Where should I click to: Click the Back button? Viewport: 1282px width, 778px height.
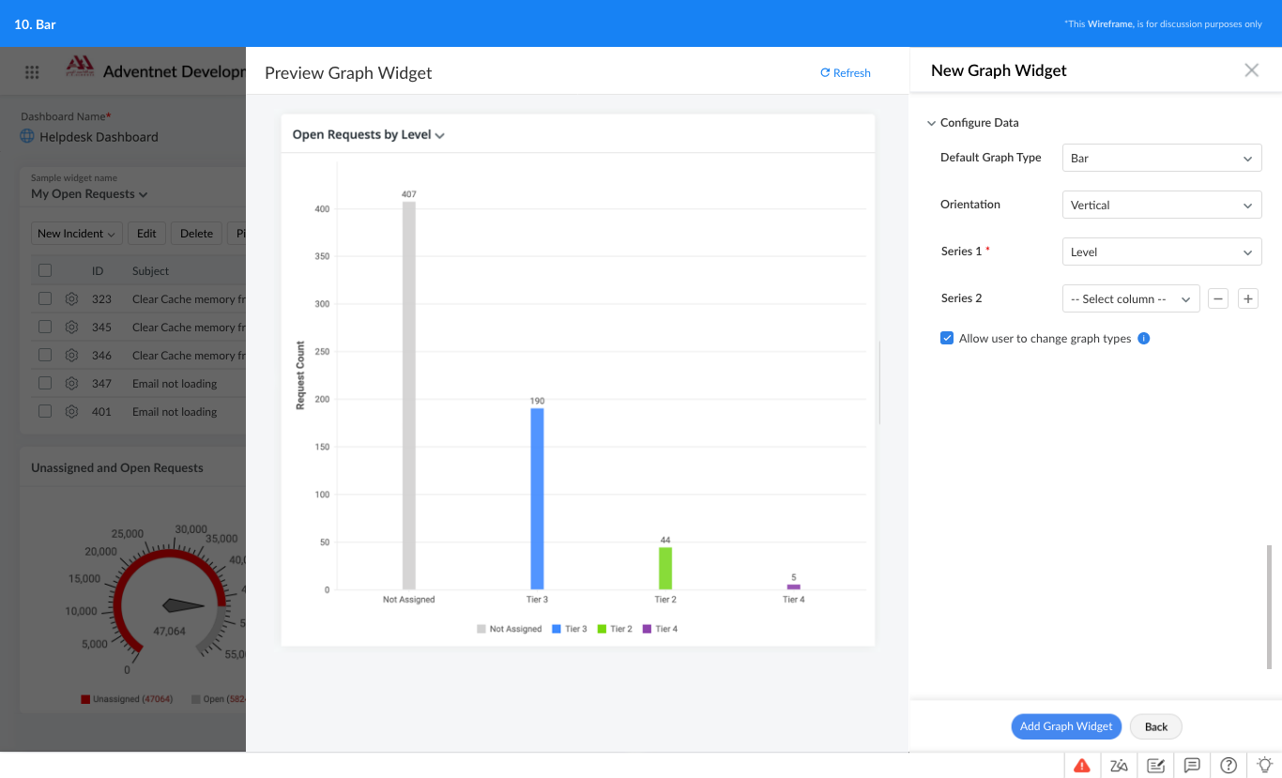[x=1156, y=726]
